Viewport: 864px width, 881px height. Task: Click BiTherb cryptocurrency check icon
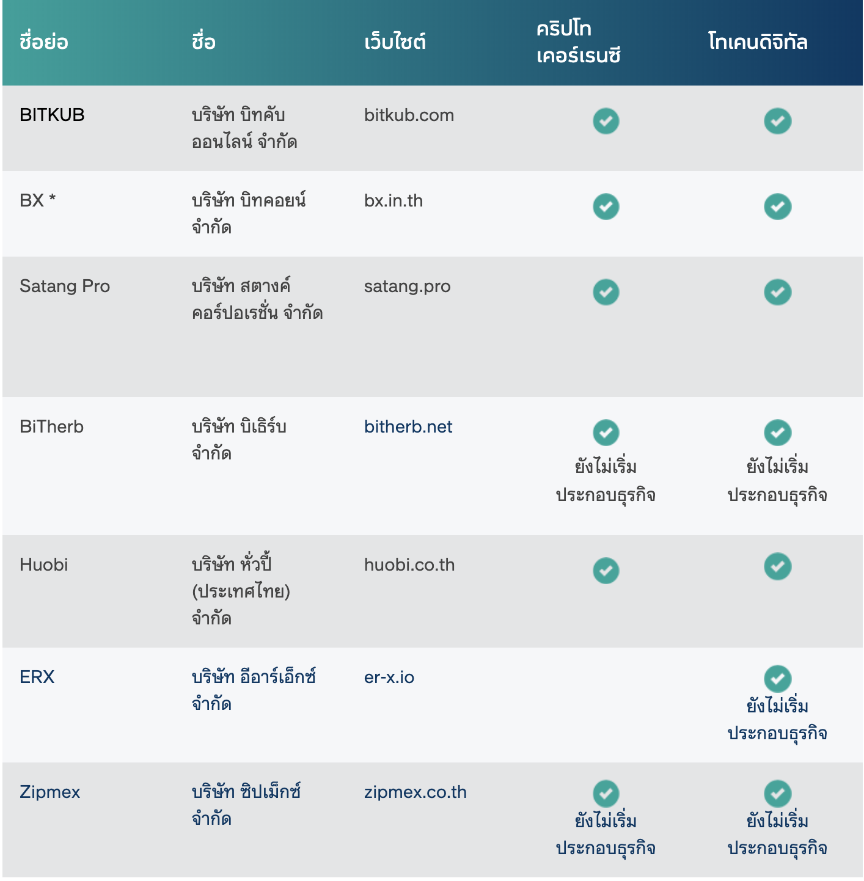tap(606, 433)
